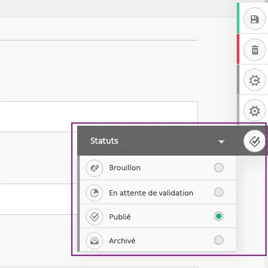Screen dimensions: 268x268
Task: Click the Publié double-check icon
Action: point(94,217)
